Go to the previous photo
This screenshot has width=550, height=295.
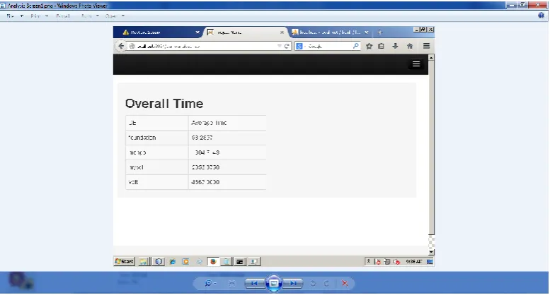[254, 283]
